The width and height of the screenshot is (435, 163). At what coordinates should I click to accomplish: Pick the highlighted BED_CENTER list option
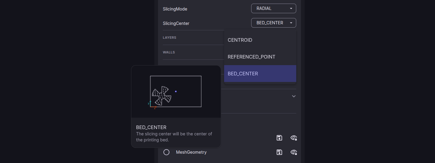click(243, 74)
